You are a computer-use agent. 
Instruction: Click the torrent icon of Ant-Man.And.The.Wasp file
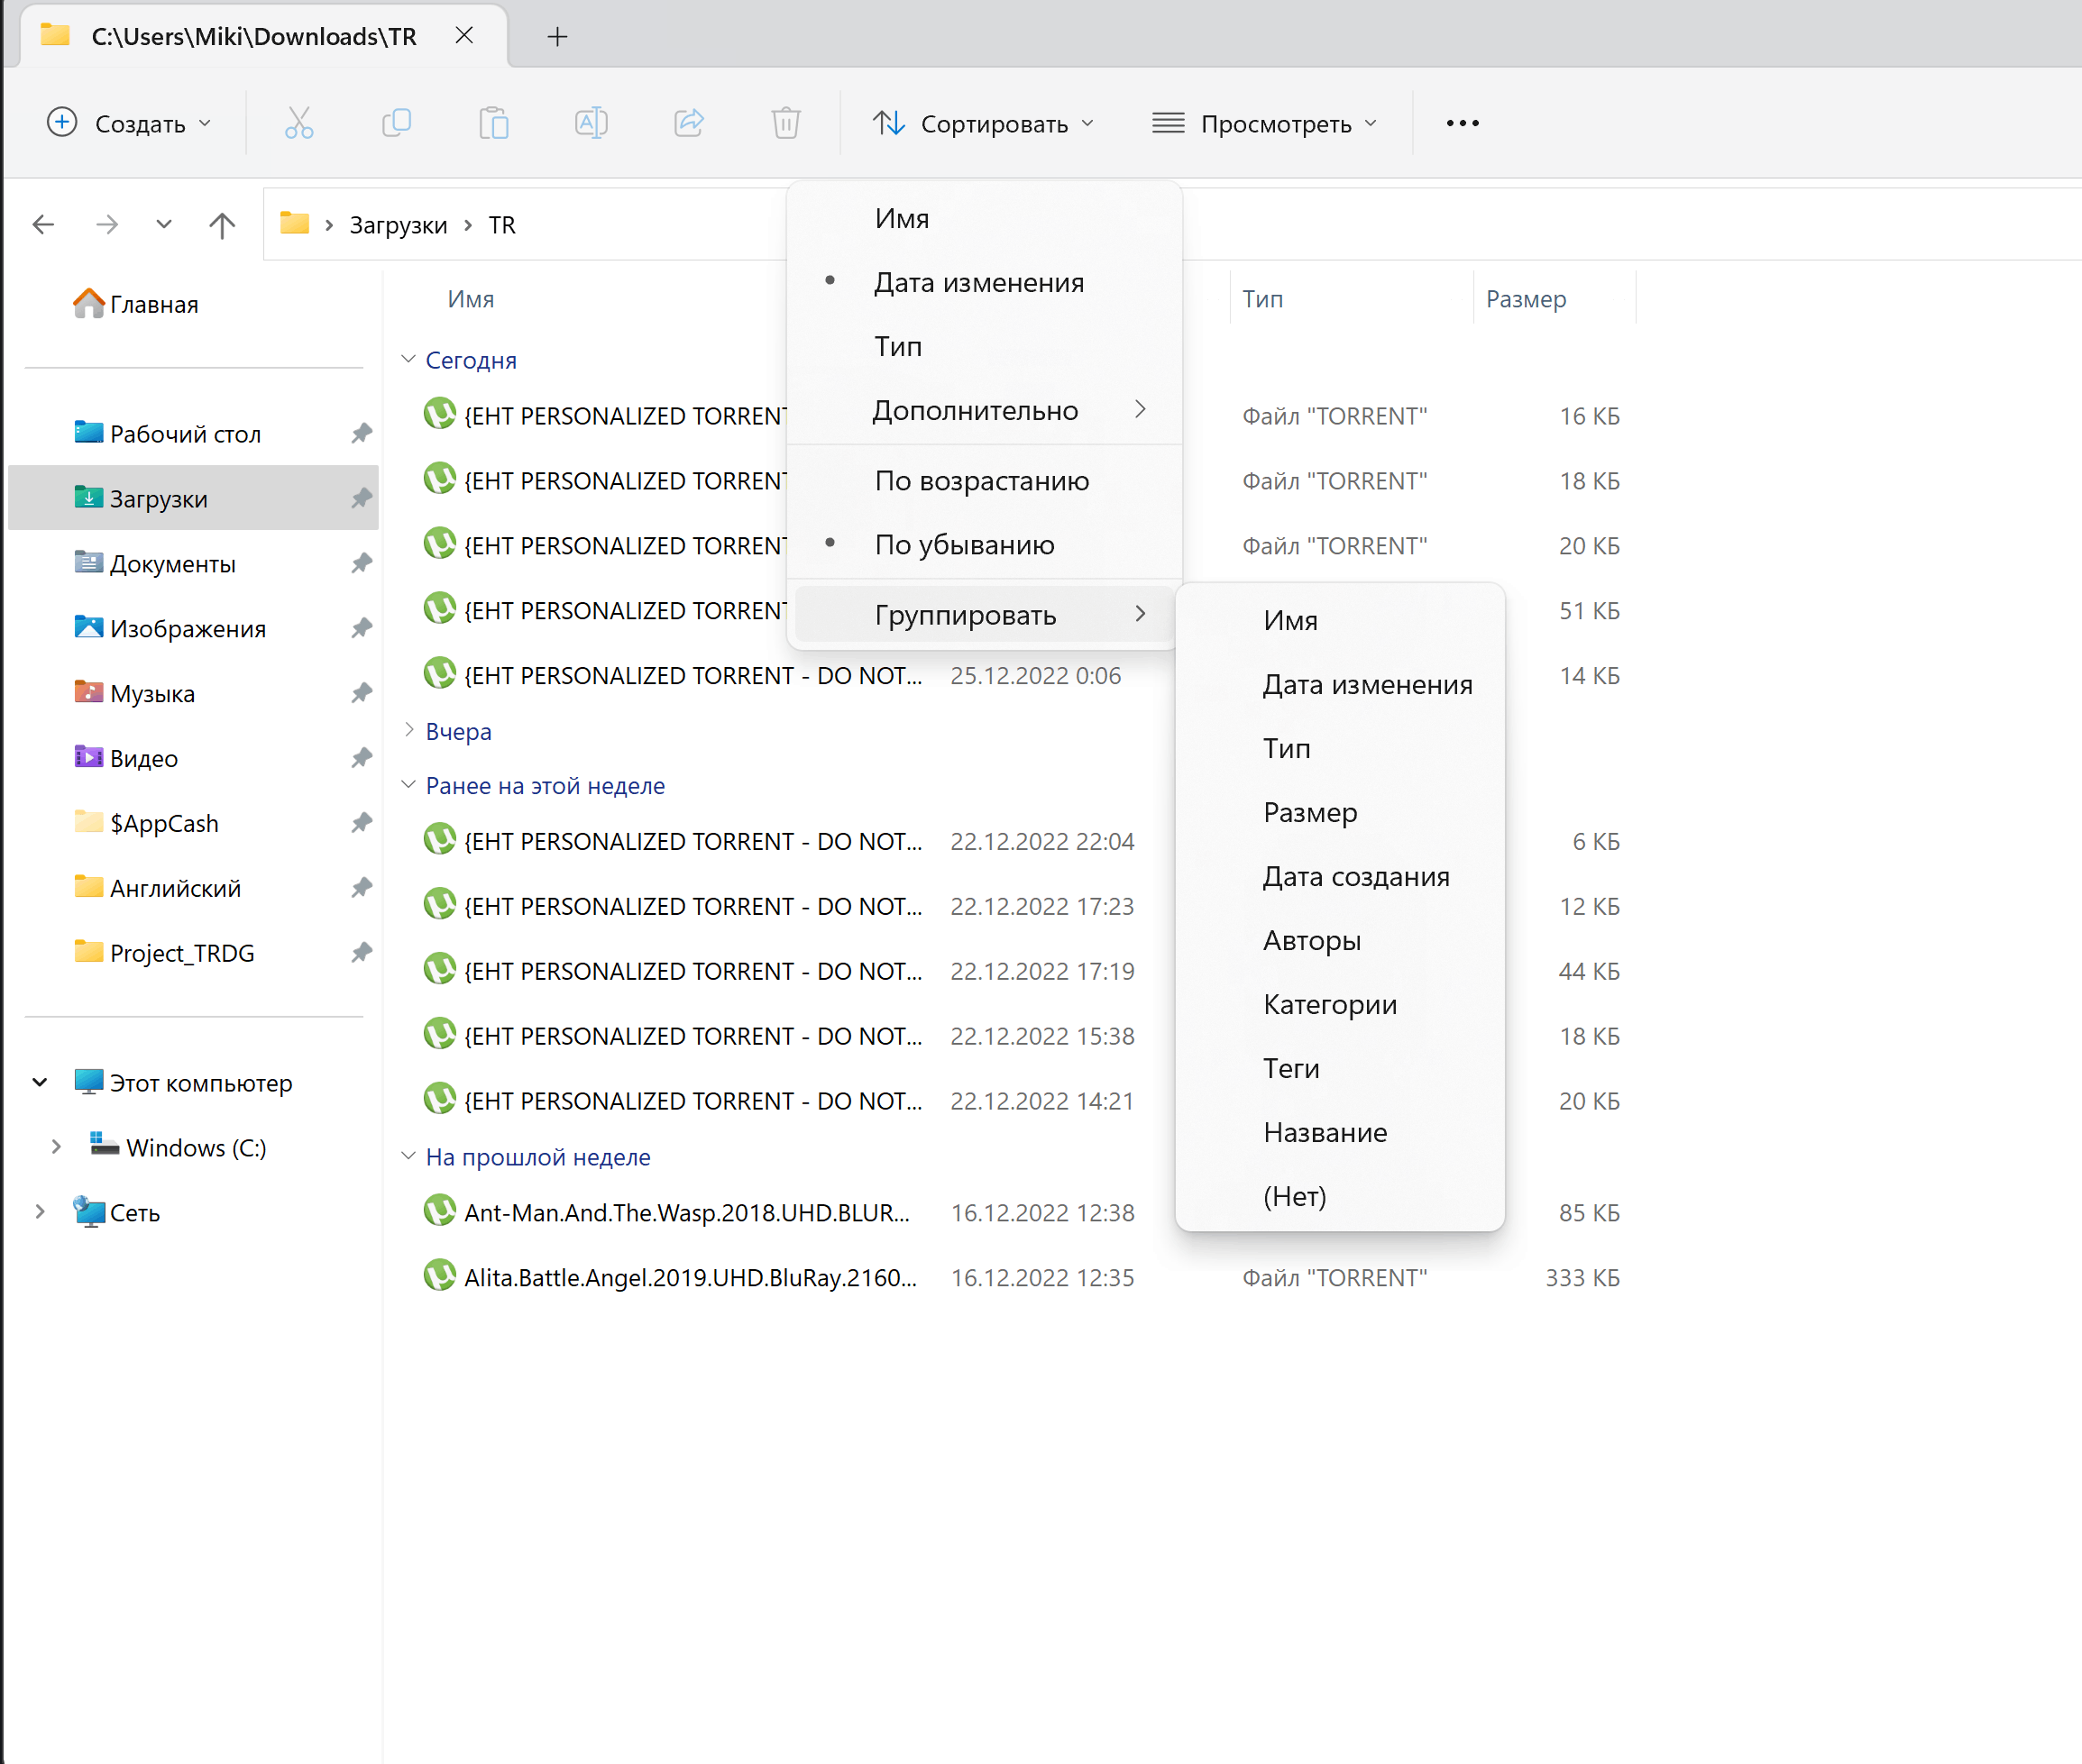[x=439, y=1211]
